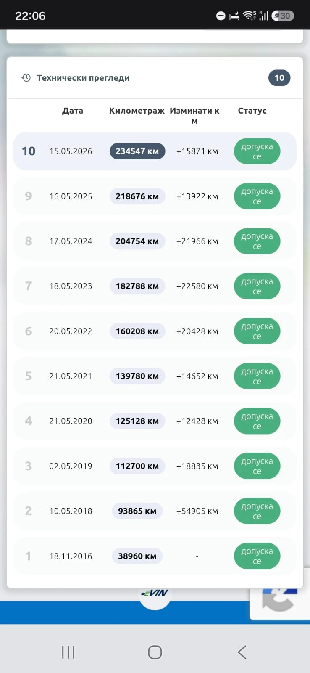Tap допуска се status for 20.05.2022
Image resolution: width=310 pixels, height=673 pixels.
tap(257, 331)
